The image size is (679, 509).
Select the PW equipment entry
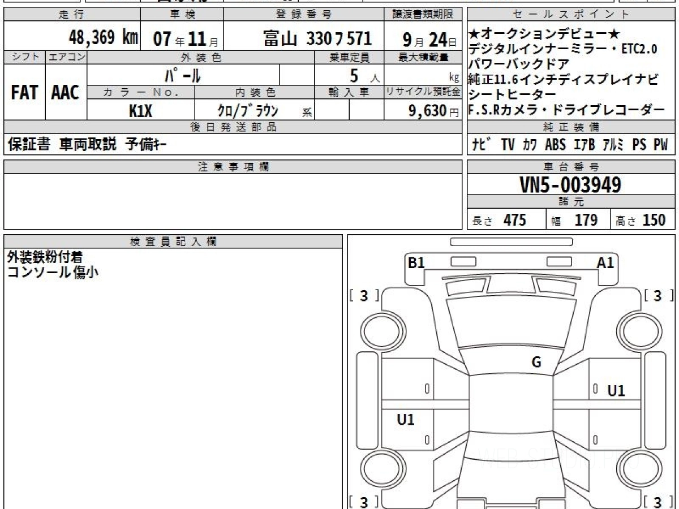coord(661,145)
